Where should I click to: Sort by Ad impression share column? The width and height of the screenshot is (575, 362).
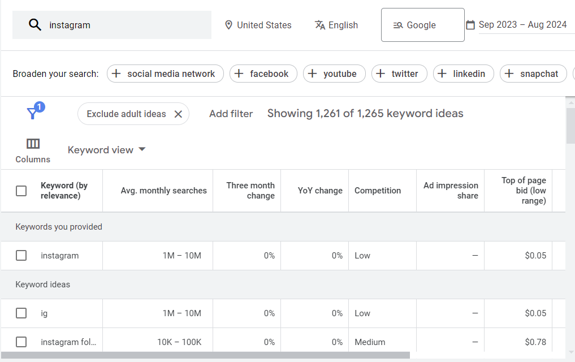tap(451, 191)
